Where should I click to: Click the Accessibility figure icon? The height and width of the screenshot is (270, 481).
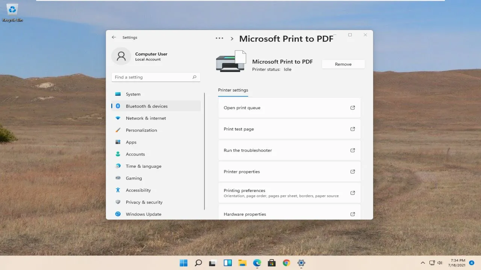tap(118, 190)
